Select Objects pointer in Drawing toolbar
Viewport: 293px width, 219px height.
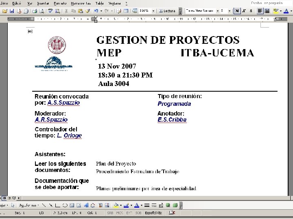[13, 205]
